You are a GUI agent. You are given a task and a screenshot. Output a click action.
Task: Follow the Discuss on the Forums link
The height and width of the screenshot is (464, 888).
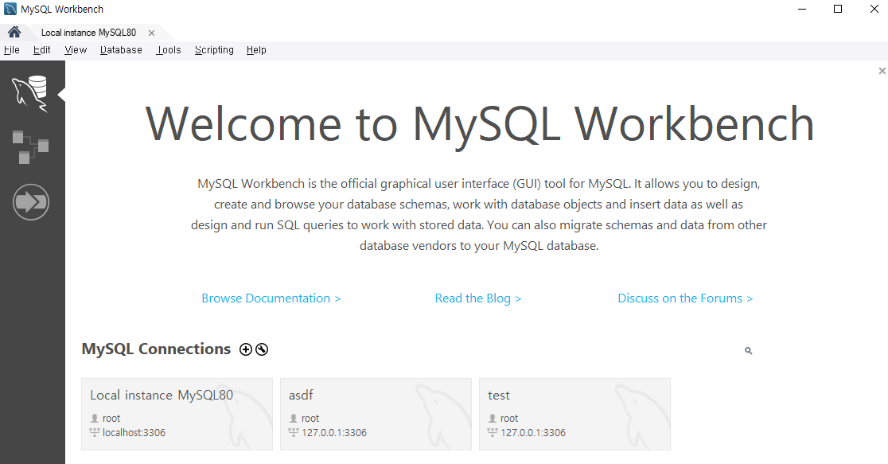685,298
